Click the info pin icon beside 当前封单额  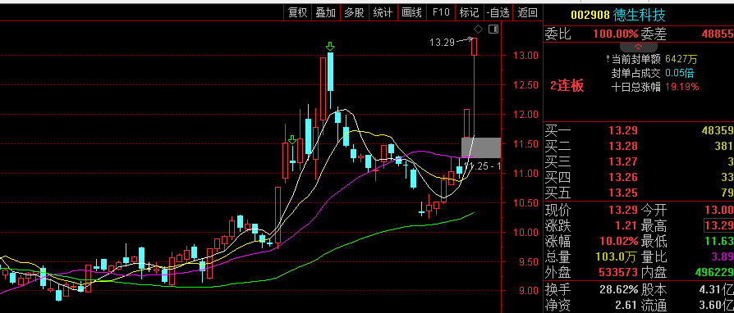tap(608, 59)
